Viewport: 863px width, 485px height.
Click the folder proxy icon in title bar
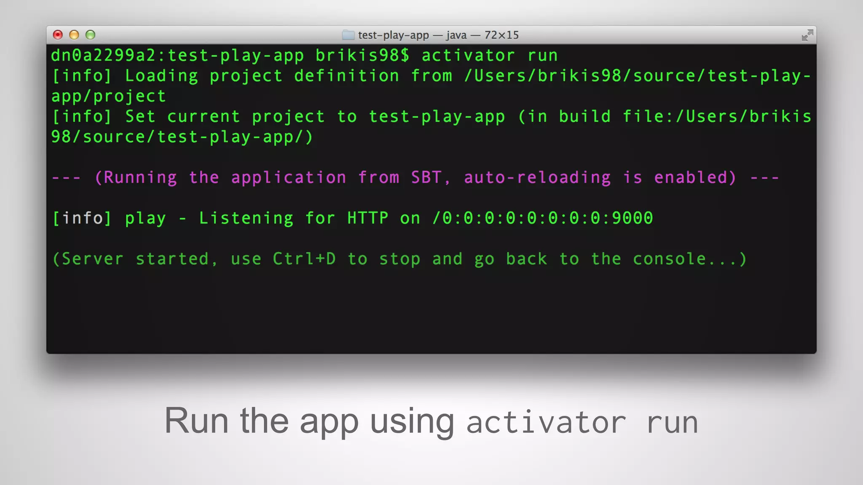coord(348,35)
